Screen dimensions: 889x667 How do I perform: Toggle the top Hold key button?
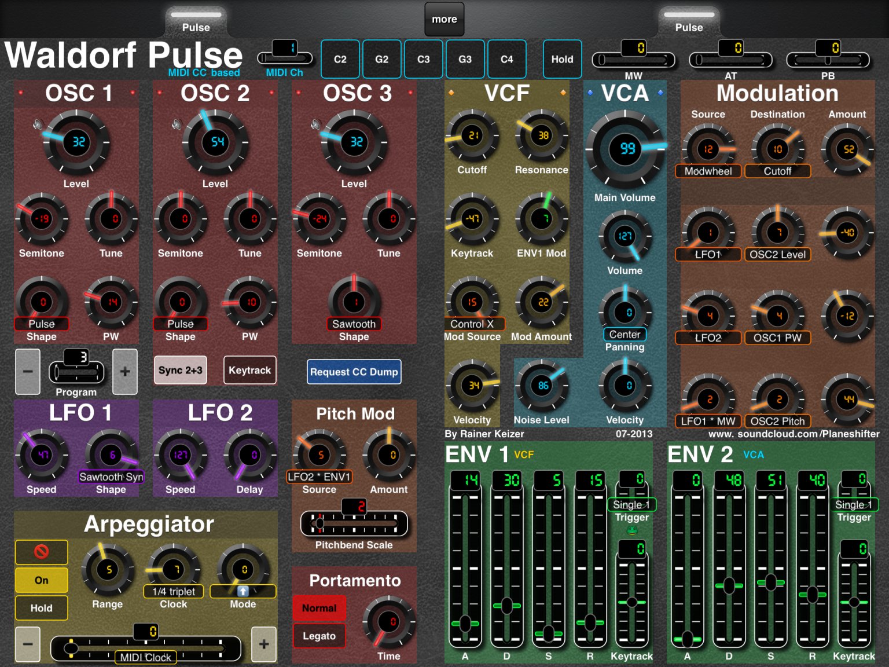(562, 59)
